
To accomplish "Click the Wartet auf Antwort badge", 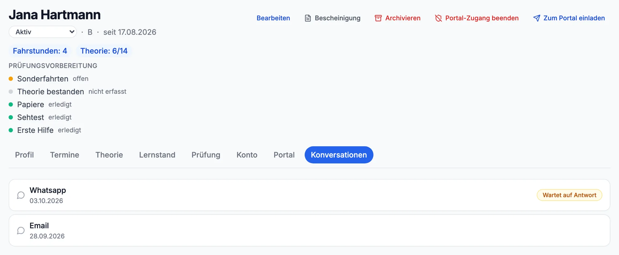I will point(569,195).
